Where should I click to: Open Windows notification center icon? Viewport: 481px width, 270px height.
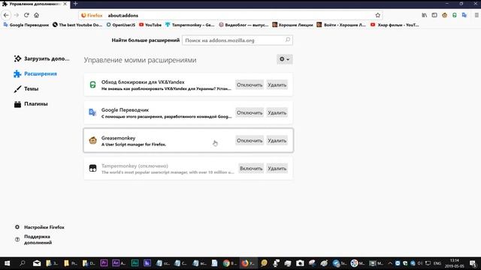pos(473,263)
